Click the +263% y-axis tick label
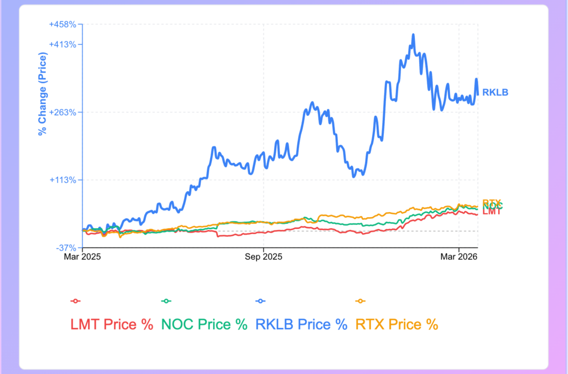Viewport: 568px width, 374px height. (66, 112)
